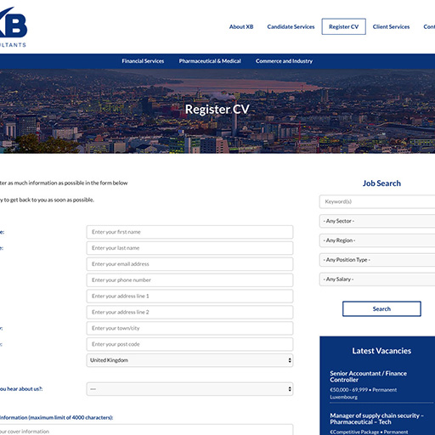Click the Latest Vacancies heading
435x435 pixels.
pyautogui.click(x=381, y=351)
